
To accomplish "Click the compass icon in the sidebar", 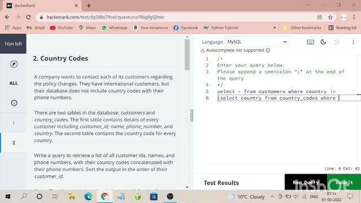I will (14, 64).
